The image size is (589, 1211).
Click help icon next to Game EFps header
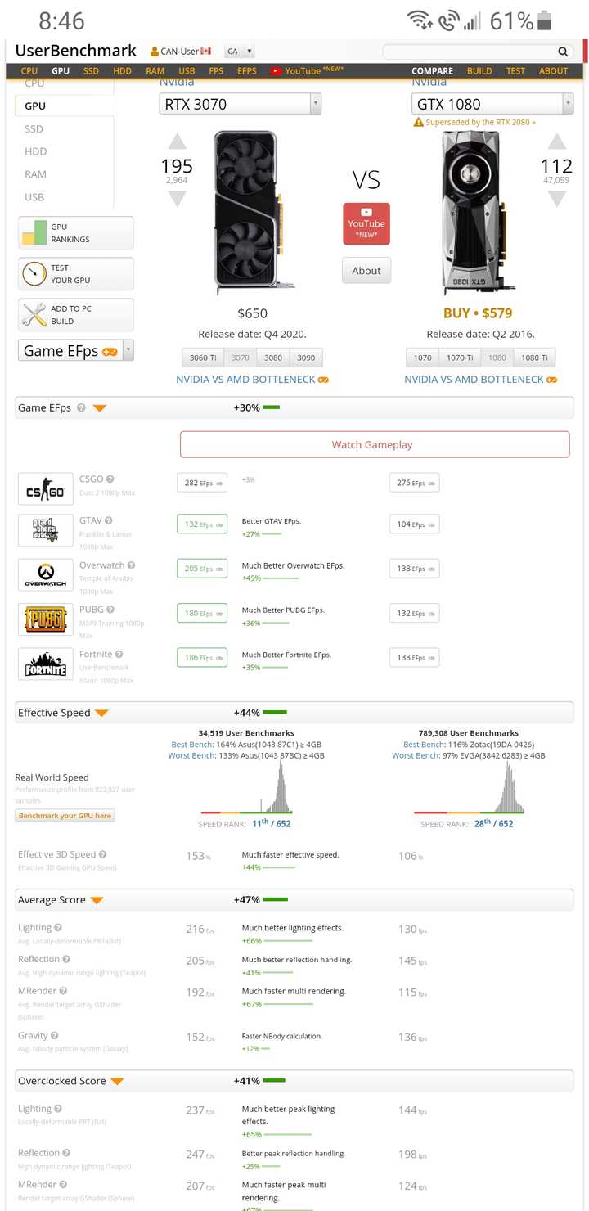[81, 407]
